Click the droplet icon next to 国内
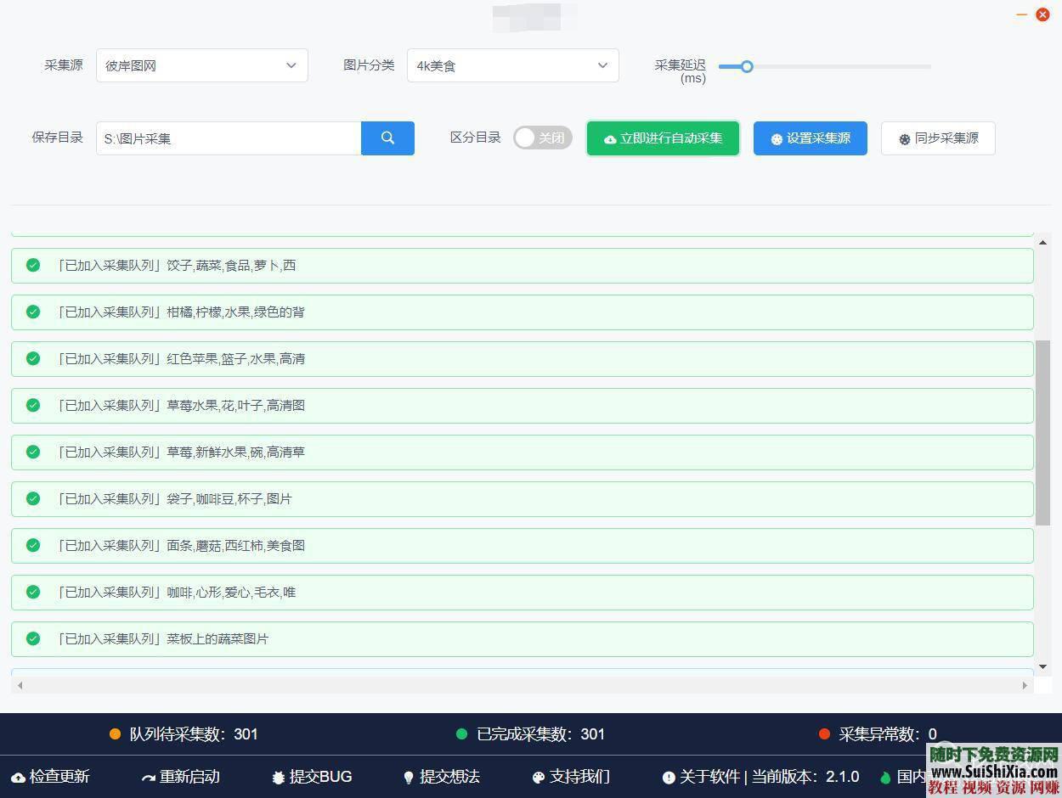This screenshot has width=1062, height=798. pyautogui.click(x=887, y=777)
